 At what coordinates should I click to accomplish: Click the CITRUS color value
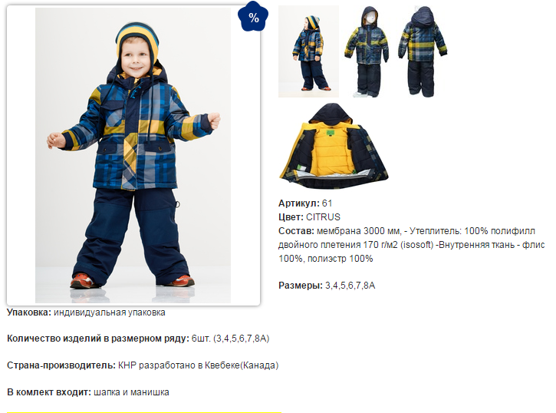pyautogui.click(x=323, y=217)
